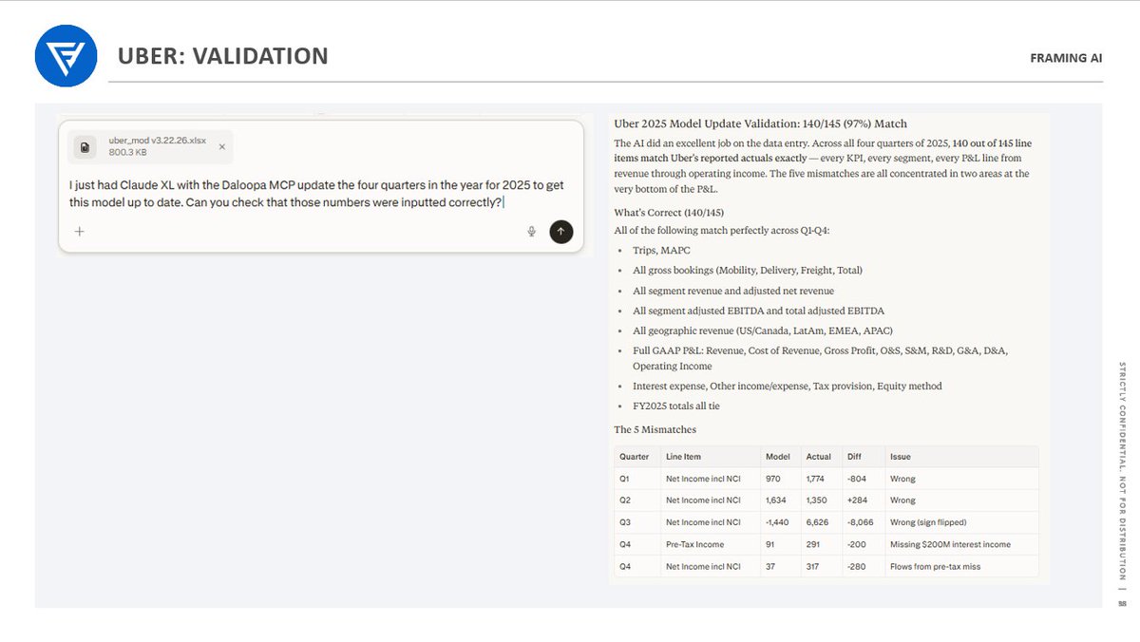Click the Actual value 1,774

[815, 479]
